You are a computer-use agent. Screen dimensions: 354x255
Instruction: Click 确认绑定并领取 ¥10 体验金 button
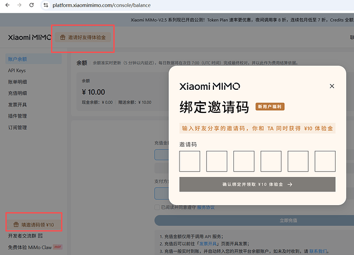coord(258,184)
